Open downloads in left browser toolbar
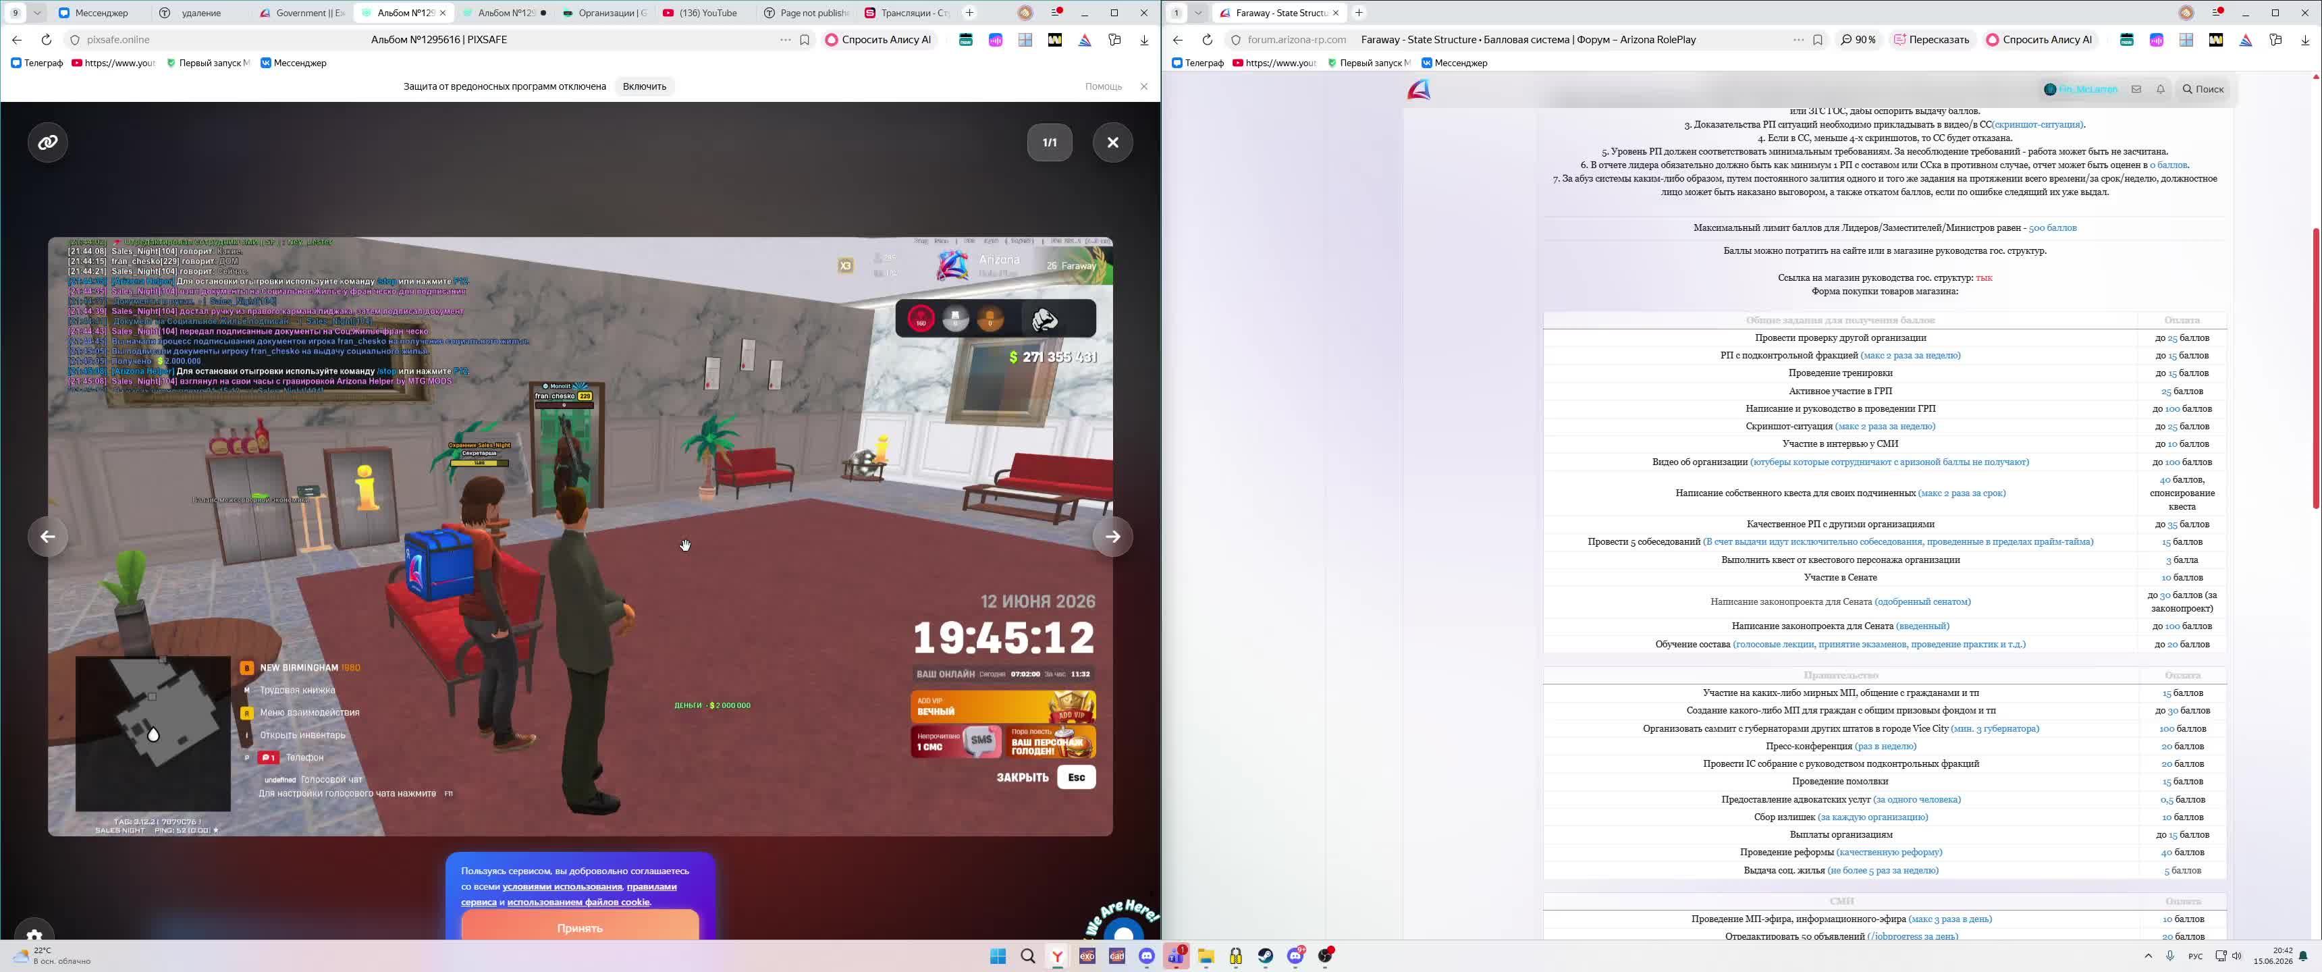The height and width of the screenshot is (972, 2322). 1144,40
